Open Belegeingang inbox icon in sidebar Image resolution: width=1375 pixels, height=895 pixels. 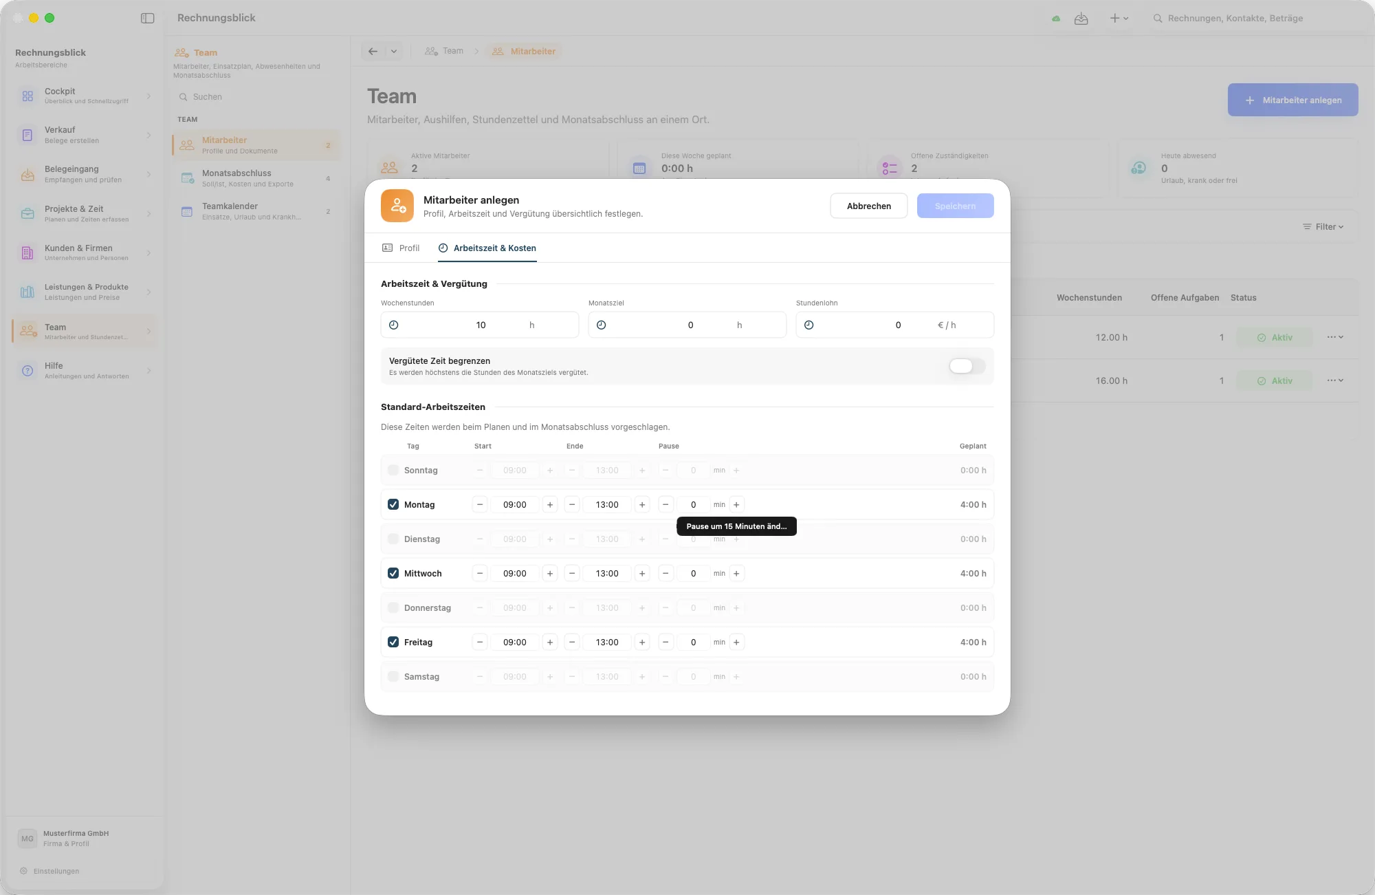(x=27, y=174)
